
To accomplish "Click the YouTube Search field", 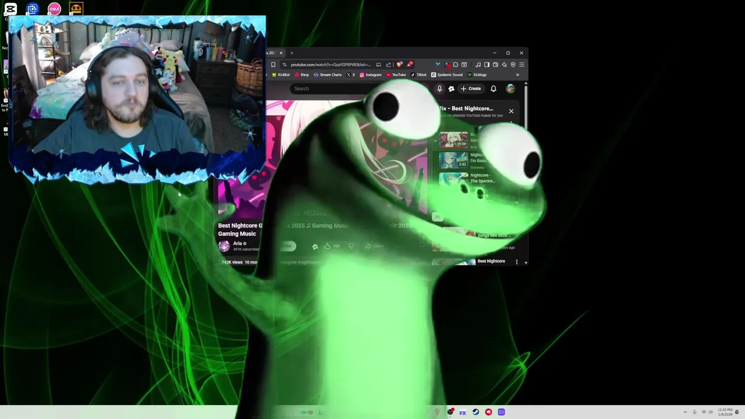I will (x=332, y=88).
